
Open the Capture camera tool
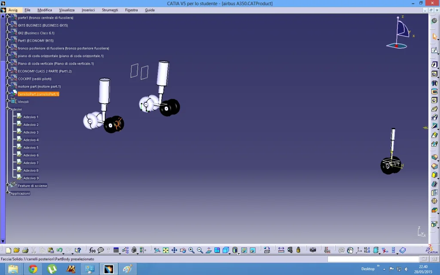[x=313, y=250]
